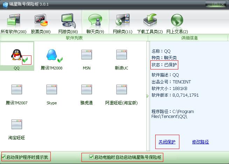
Task: Close the 瑞星账号保险柜 window
Action: pos(223,5)
